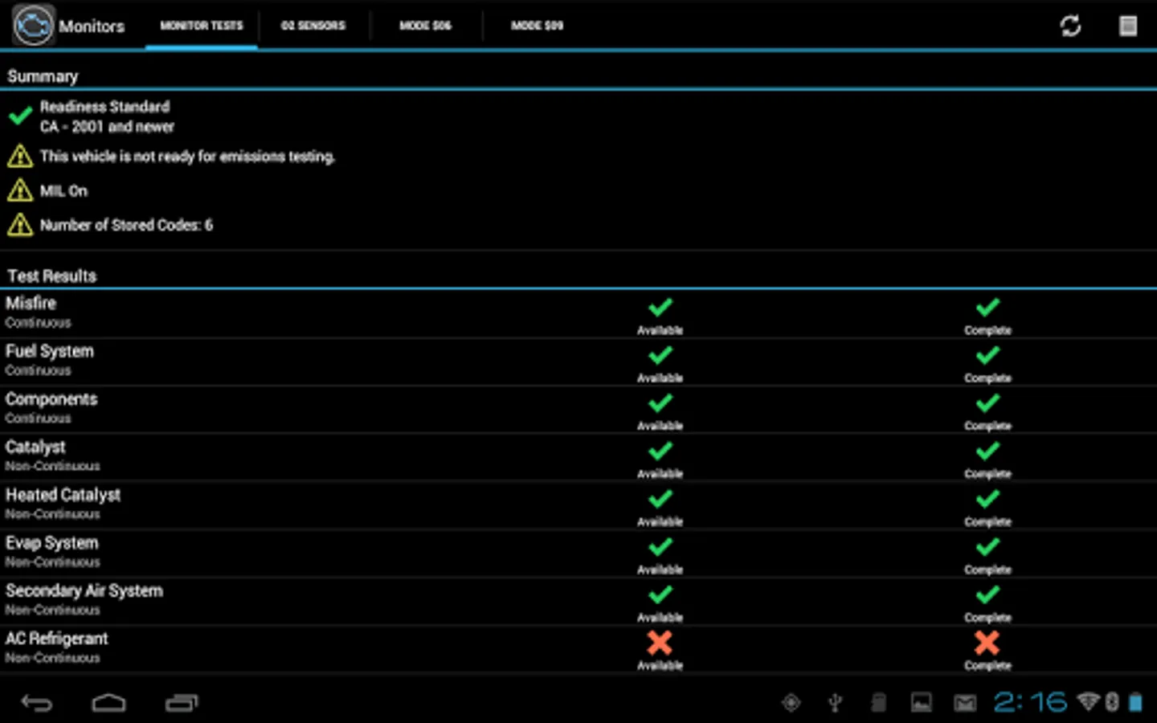The image size is (1157, 723).
Task: Open the Mode $09 tab
Action: click(x=537, y=26)
